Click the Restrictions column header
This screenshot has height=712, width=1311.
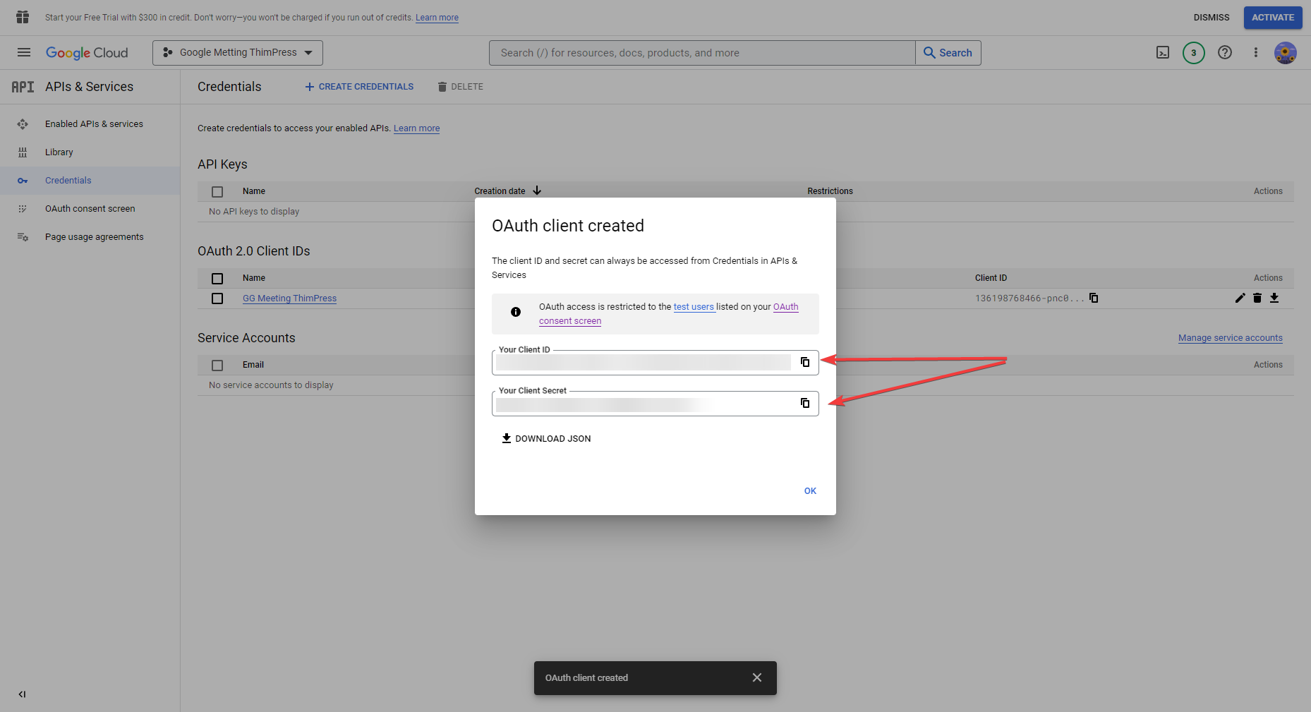(830, 191)
